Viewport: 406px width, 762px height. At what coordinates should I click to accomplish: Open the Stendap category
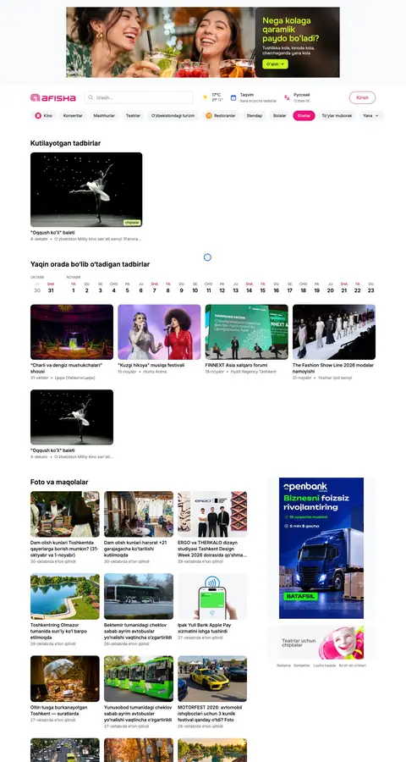click(x=255, y=116)
